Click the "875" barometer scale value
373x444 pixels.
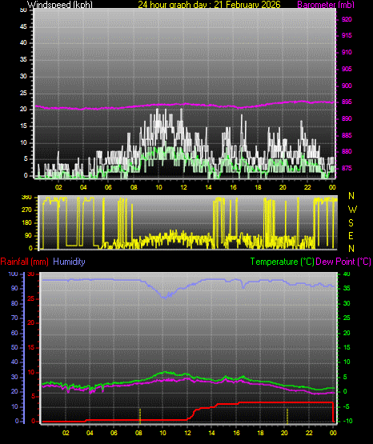pyautogui.click(x=347, y=168)
